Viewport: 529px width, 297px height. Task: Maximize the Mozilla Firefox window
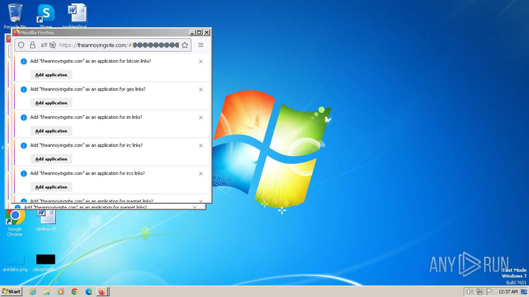point(199,32)
